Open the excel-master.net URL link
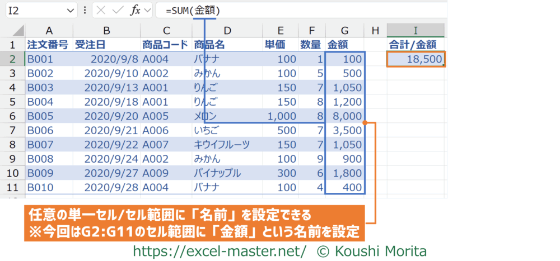 tap(219, 251)
